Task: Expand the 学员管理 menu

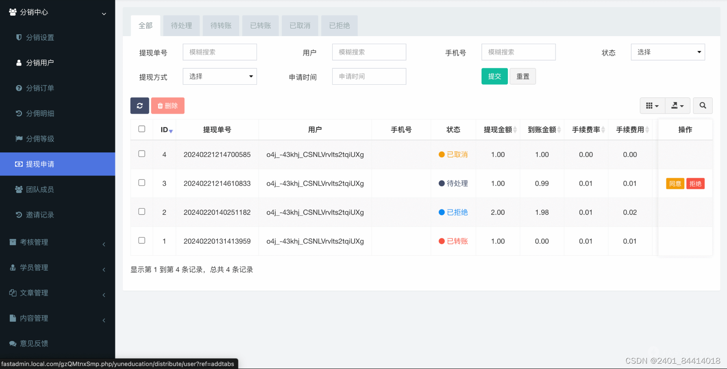Action: point(57,268)
